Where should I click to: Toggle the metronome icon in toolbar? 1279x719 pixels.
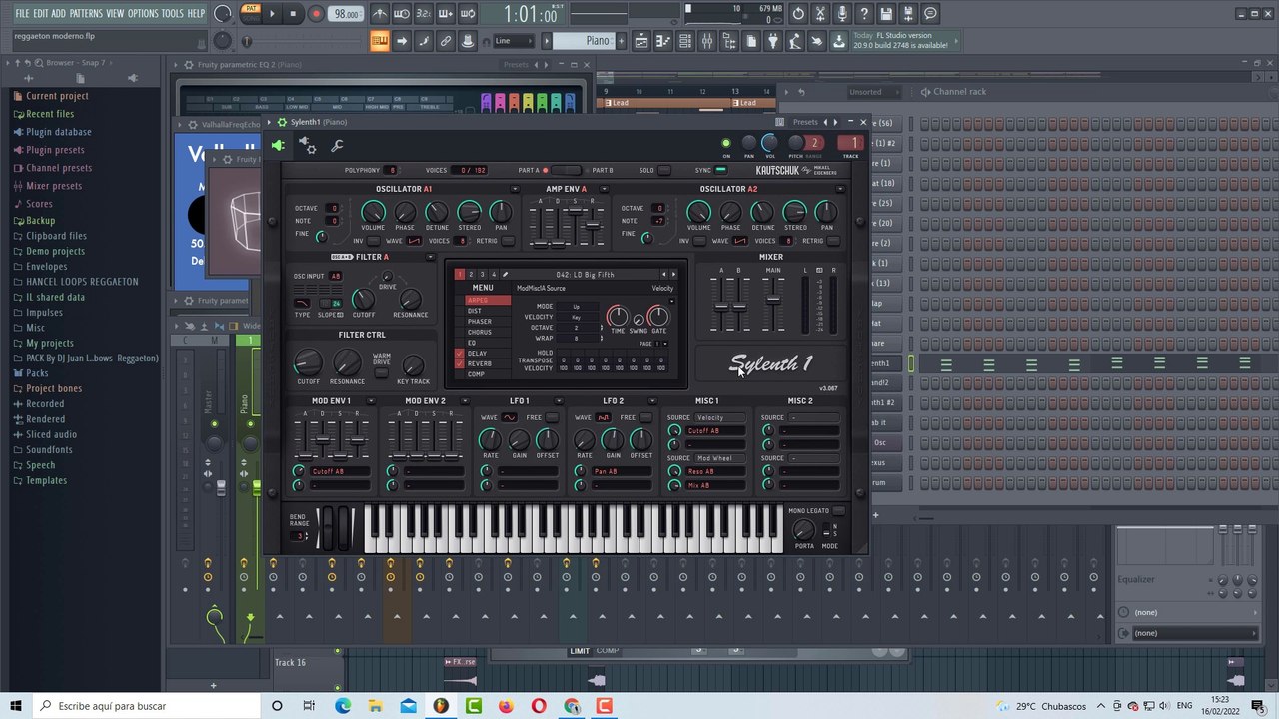tap(380, 14)
